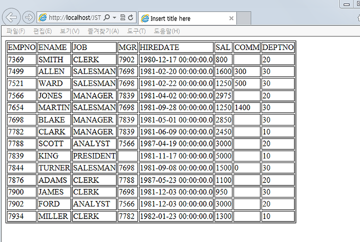Click the EMPNO column header
Screen dimensions: 360x242
click(x=21, y=47)
